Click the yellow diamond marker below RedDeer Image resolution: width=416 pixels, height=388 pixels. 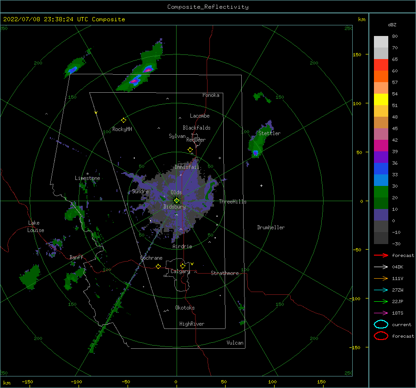click(x=190, y=150)
